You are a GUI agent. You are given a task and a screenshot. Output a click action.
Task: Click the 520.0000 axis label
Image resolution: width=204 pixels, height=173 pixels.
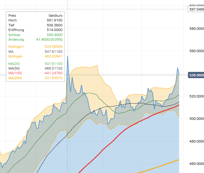[197, 96]
